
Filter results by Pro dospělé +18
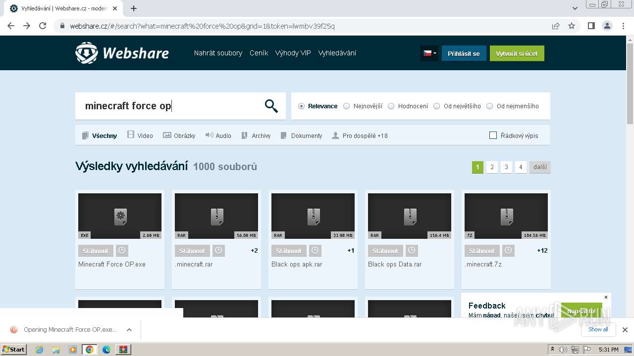[360, 135]
